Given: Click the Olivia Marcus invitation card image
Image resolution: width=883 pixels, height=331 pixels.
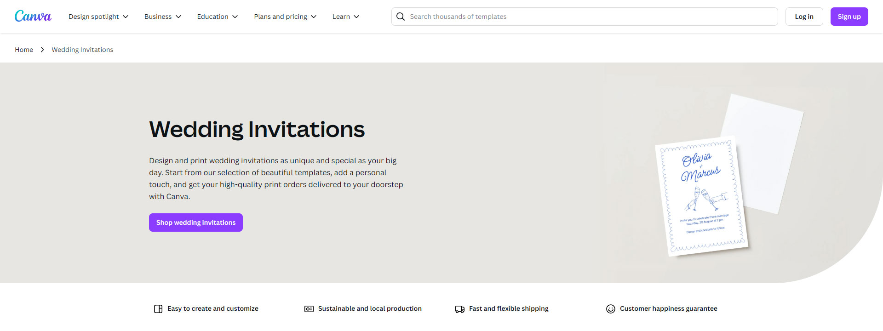Looking at the screenshot, I should click(701, 196).
